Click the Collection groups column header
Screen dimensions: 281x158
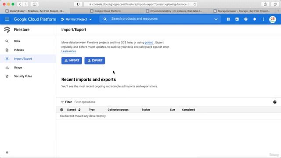[x=118, y=110]
